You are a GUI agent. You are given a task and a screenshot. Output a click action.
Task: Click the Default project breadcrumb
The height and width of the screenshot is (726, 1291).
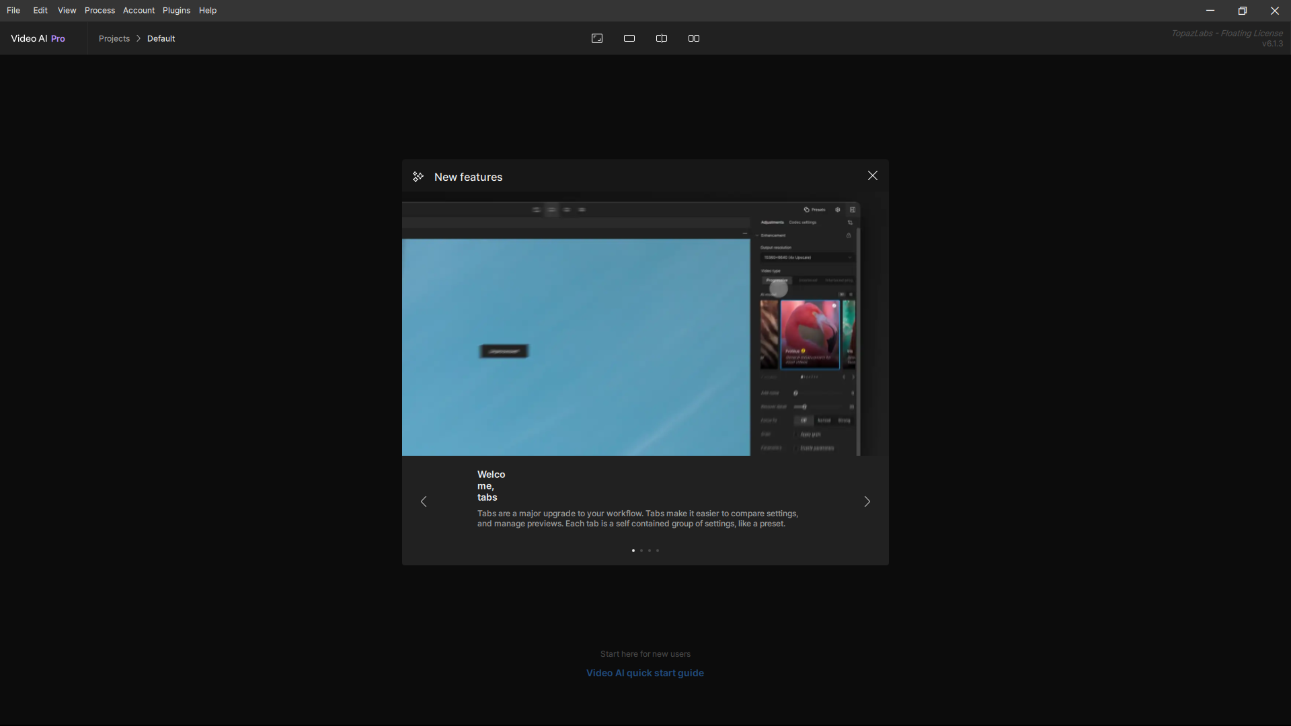pos(161,38)
